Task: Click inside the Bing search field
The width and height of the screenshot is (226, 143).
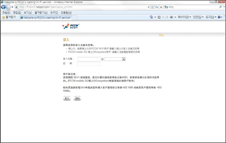Action: point(193,7)
